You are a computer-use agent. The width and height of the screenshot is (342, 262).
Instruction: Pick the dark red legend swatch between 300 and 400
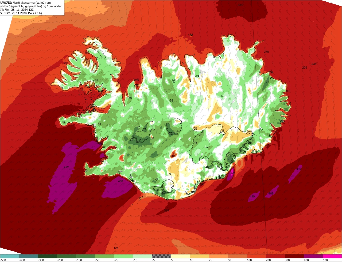294,256
